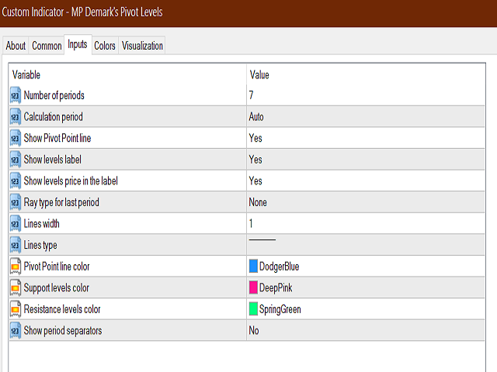Click the Resistance levels color row icon
Screen dimensions: 497x372
point(16,309)
